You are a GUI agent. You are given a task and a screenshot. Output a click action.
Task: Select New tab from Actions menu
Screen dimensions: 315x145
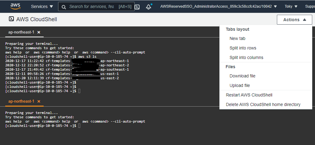pos(237,38)
